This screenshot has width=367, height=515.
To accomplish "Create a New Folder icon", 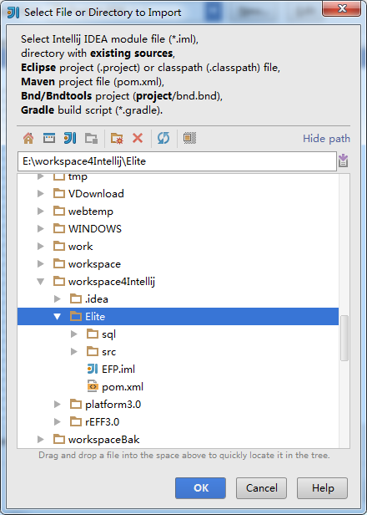I will 117,138.
